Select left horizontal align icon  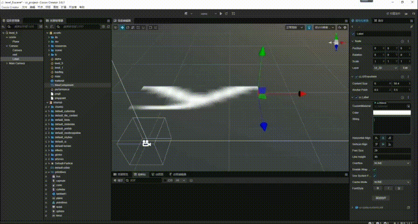[376, 138]
